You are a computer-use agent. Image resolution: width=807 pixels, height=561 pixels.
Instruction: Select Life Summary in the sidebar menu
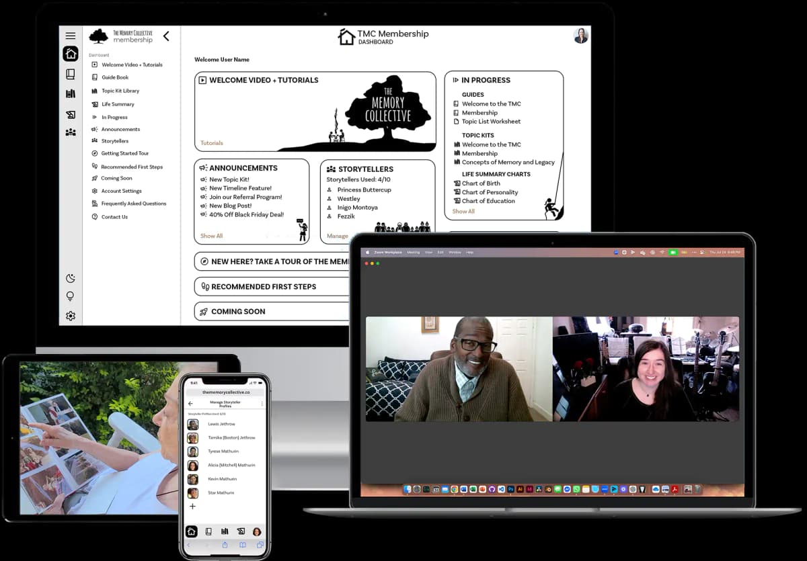[x=118, y=104]
